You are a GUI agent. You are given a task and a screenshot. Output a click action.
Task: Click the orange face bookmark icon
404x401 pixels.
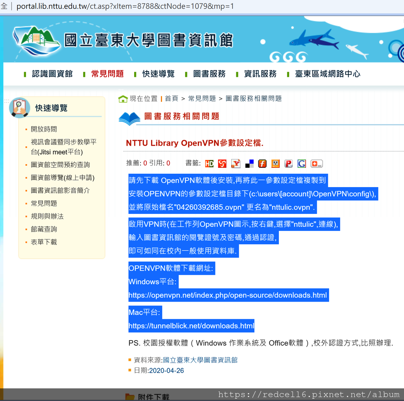(x=275, y=164)
